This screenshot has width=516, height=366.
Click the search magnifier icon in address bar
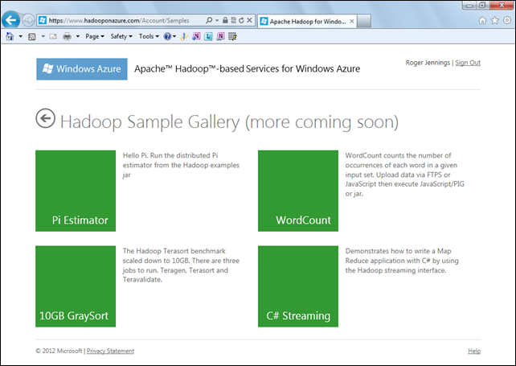(x=209, y=20)
